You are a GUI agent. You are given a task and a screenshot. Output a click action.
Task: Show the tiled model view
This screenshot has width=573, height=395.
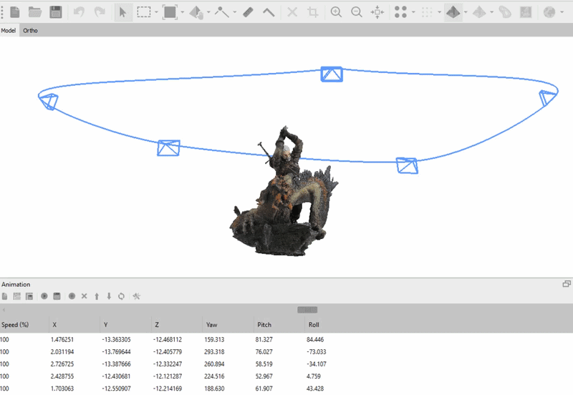(479, 12)
